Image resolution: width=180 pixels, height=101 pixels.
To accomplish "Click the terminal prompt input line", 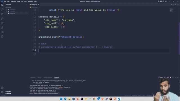I will click(x=45, y=93).
